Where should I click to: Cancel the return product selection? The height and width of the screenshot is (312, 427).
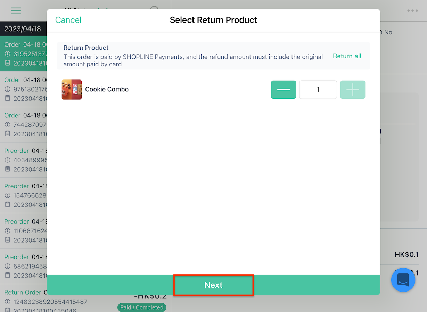pos(68,20)
